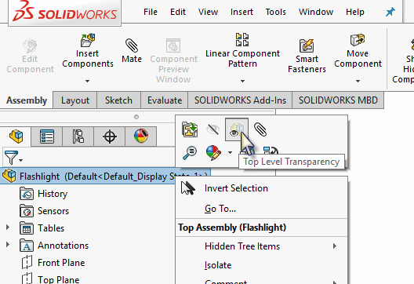Toggle Top Level Transparency
Screen dimensions: 414x284
point(237,129)
